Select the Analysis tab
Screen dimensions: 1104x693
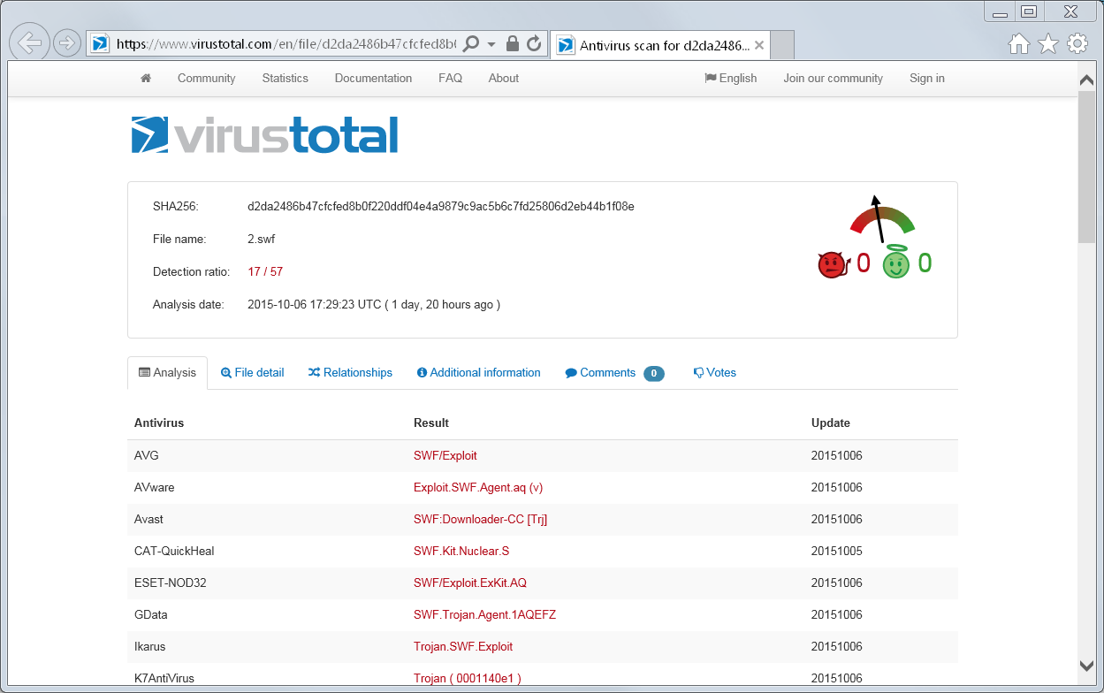167,372
